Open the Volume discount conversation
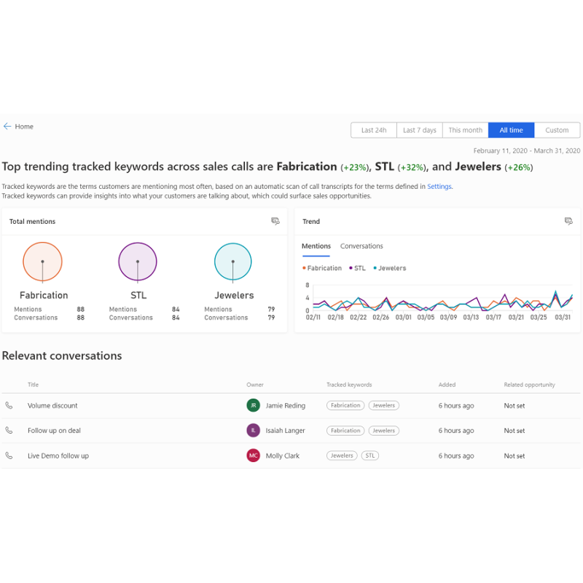The width and height of the screenshot is (583, 583). 52,406
